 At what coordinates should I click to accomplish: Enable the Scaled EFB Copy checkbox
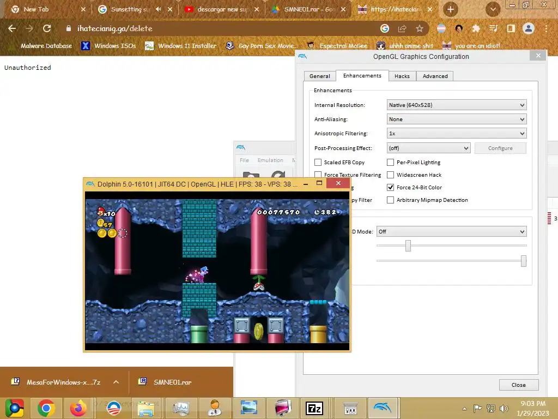pyautogui.click(x=318, y=163)
